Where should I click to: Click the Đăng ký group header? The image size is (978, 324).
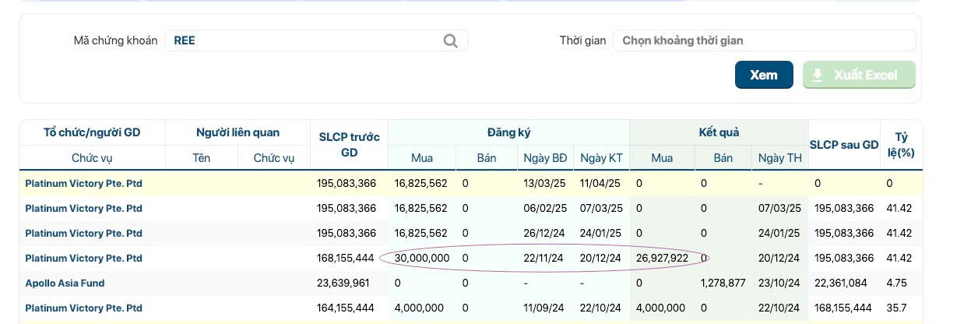tap(508, 132)
